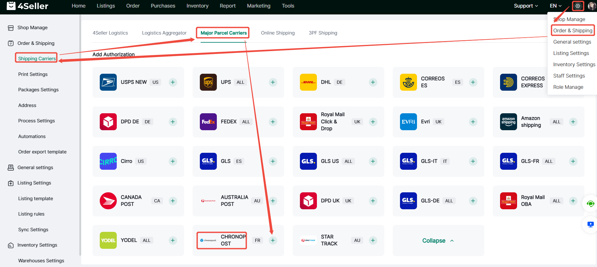Choose Role Manage in dropdown menu
Image resolution: width=597 pixels, height=267 pixels.
[568, 87]
